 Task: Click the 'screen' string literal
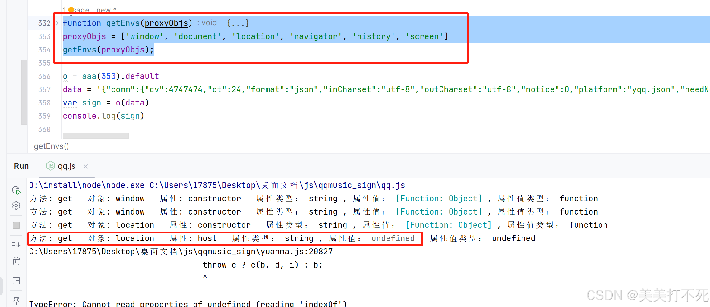(x=424, y=36)
